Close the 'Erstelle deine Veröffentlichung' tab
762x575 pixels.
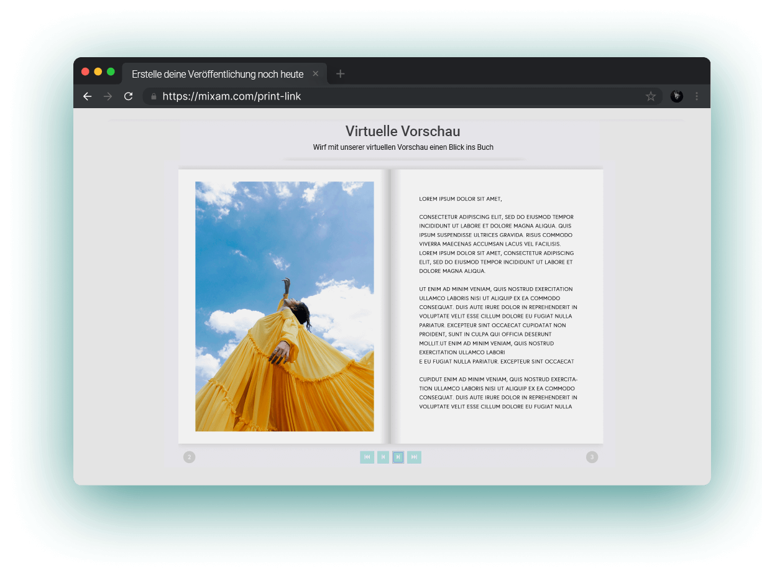click(x=315, y=74)
